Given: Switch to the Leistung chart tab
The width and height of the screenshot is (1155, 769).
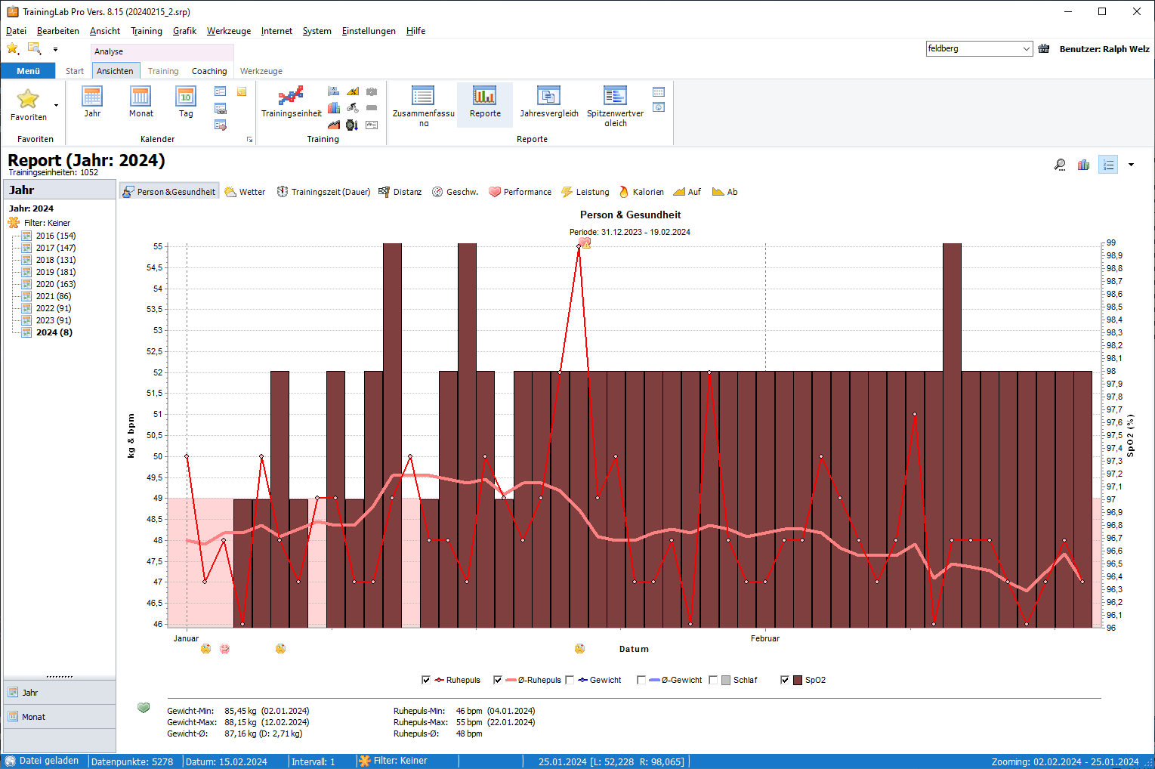Looking at the screenshot, I should click(x=585, y=192).
